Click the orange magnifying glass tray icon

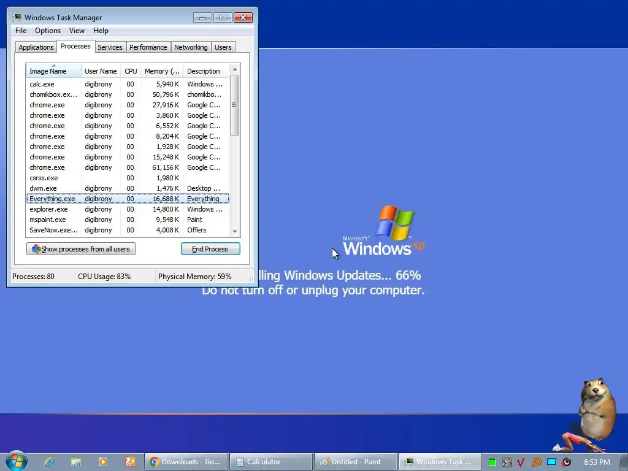536,462
